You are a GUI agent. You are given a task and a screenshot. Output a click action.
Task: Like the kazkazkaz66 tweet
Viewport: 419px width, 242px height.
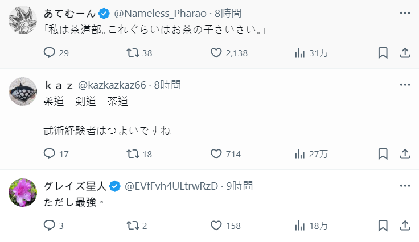pyautogui.click(x=216, y=154)
